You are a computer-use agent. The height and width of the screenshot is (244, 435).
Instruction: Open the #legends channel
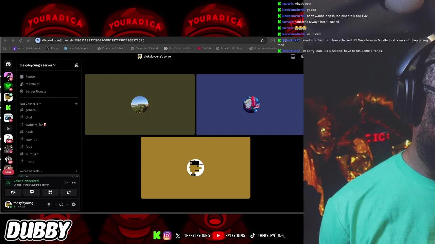(49, 139)
